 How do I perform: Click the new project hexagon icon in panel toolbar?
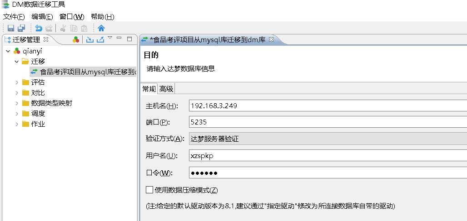(76, 39)
